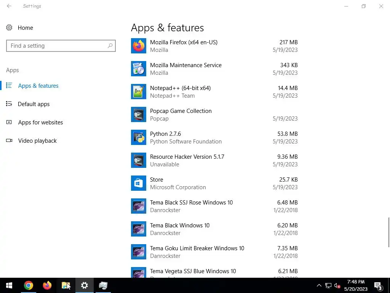Click the Tema Black SSJ Rose icon

(x=139, y=206)
